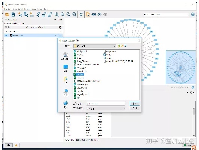Open Control Panel dropdown arrow menu
Screen dimensions: 199x150
point(55,20)
